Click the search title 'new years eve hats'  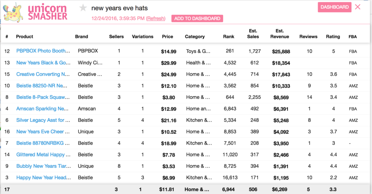(119, 8)
